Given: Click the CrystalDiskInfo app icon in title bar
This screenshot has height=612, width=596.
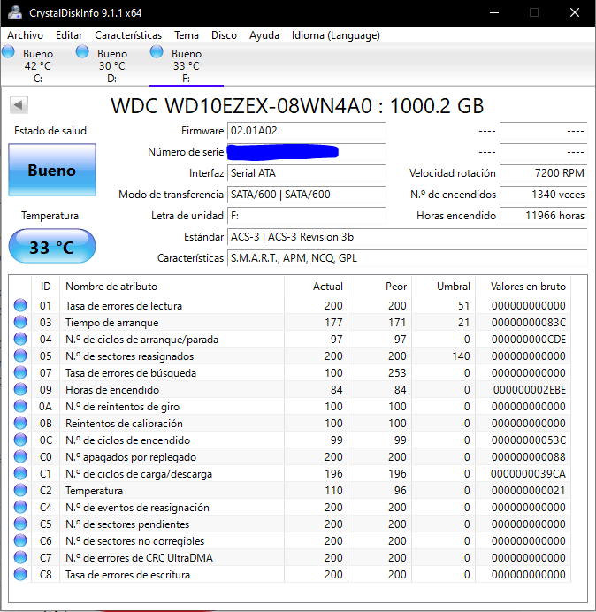Looking at the screenshot, I should tap(15, 12).
